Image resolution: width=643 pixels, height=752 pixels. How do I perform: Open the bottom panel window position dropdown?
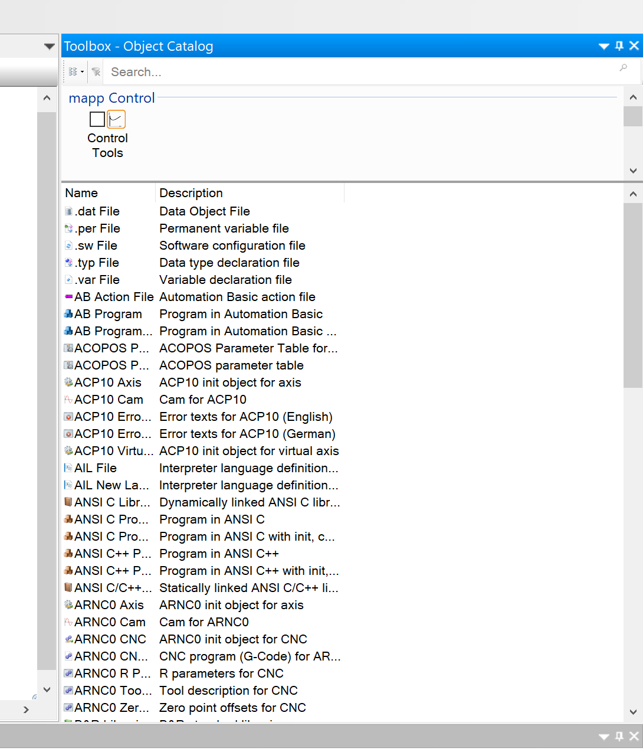(604, 737)
